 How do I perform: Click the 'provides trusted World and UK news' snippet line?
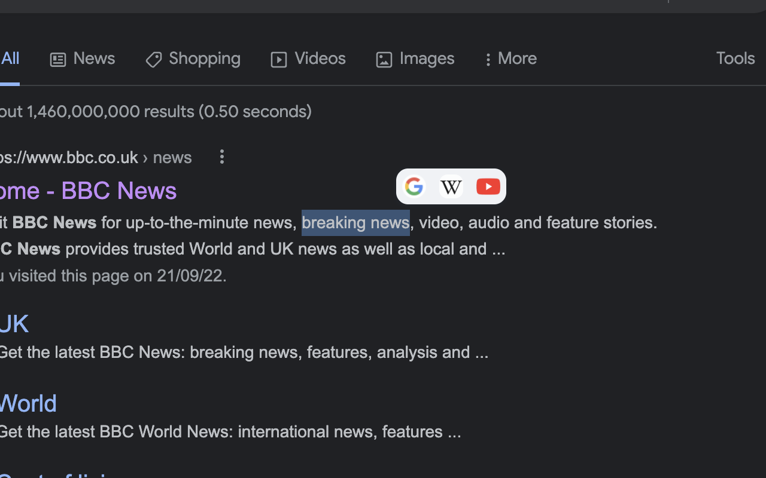tap(285, 249)
